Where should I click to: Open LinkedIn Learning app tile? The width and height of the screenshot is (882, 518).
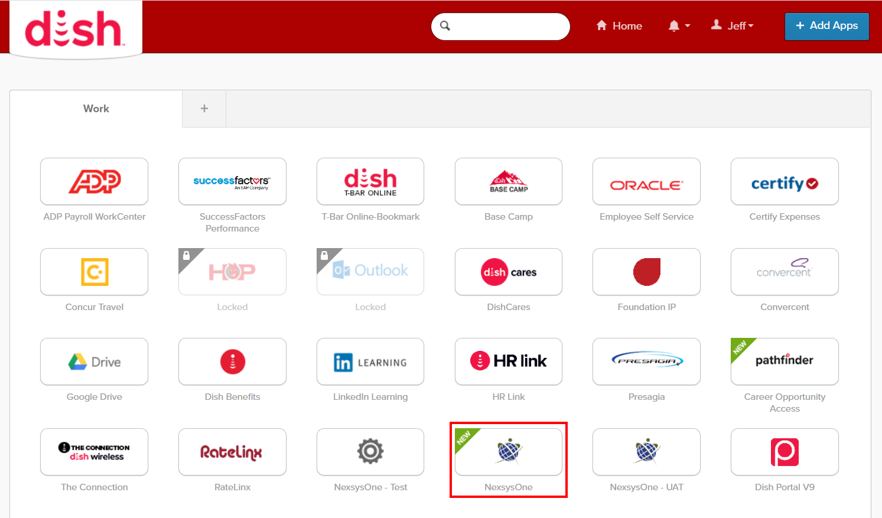point(370,361)
